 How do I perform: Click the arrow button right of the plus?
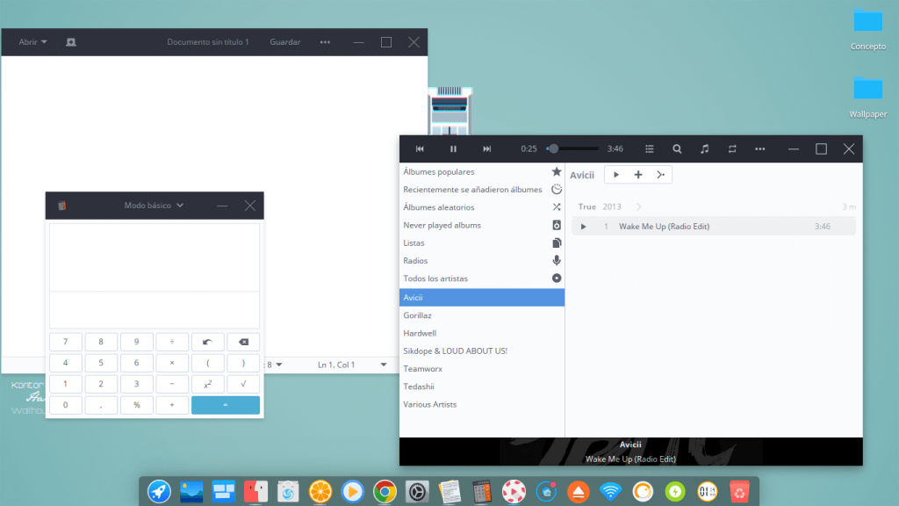[660, 175]
